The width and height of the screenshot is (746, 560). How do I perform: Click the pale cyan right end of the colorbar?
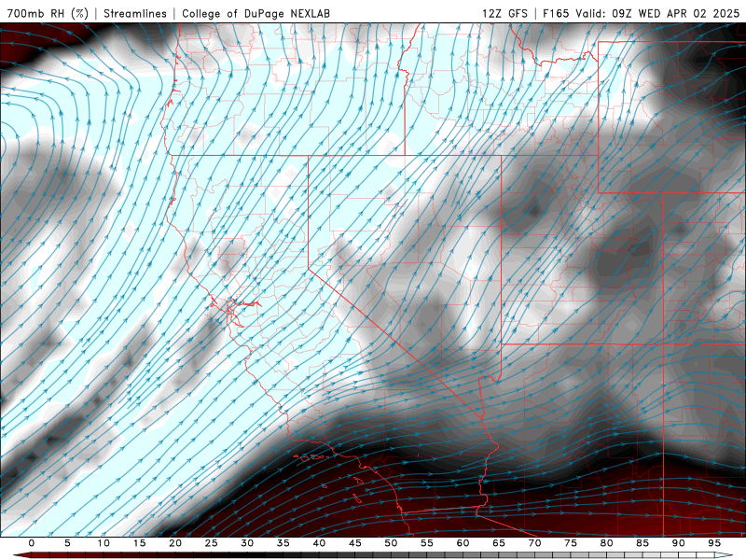pyautogui.click(x=724, y=555)
